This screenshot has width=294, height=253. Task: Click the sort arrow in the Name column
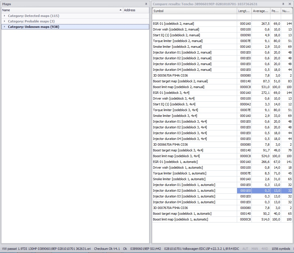click(120, 10)
